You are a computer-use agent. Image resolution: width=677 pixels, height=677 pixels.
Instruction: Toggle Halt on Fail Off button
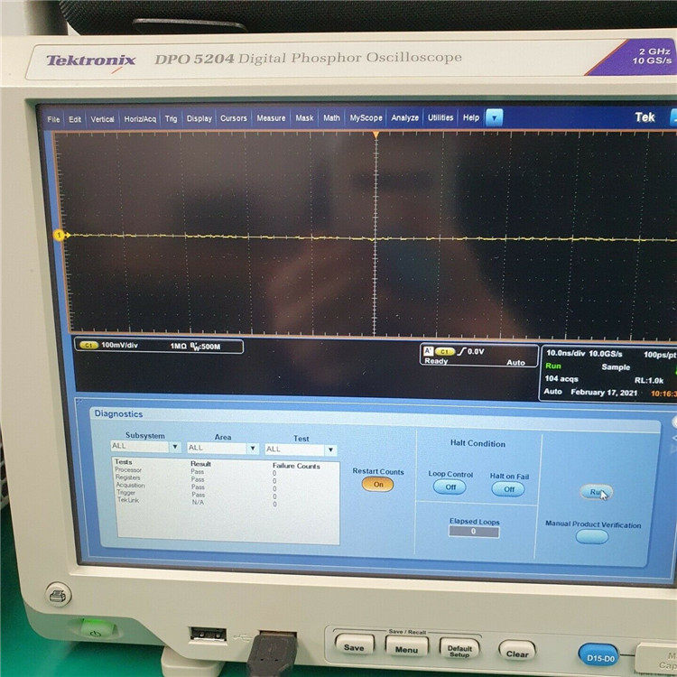click(508, 489)
